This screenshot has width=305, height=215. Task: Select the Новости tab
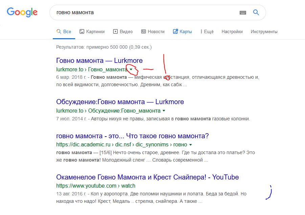click(x=153, y=31)
